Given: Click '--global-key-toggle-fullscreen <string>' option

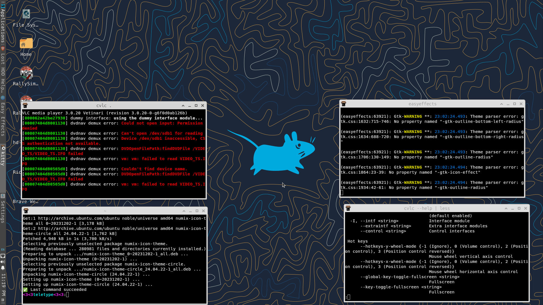Looking at the screenshot, I should [x=410, y=277].
